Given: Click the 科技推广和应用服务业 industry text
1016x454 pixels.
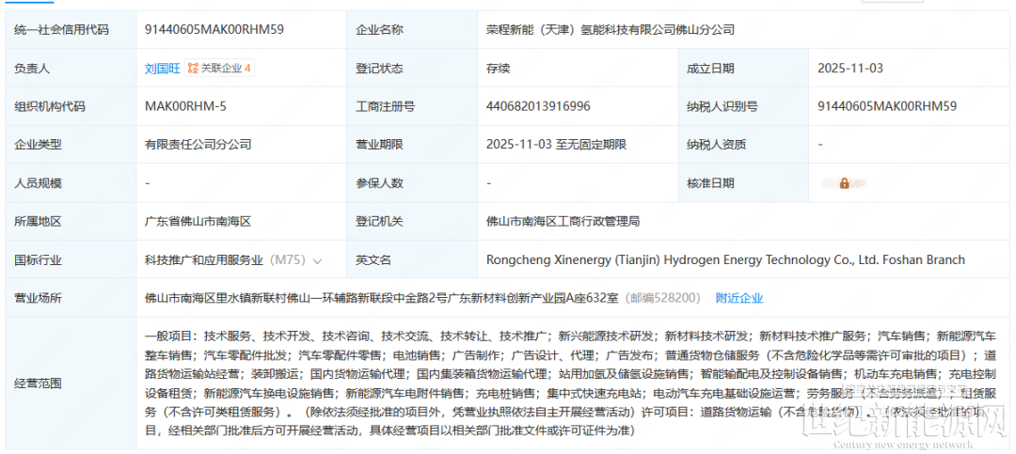Looking at the screenshot, I should (203, 260).
